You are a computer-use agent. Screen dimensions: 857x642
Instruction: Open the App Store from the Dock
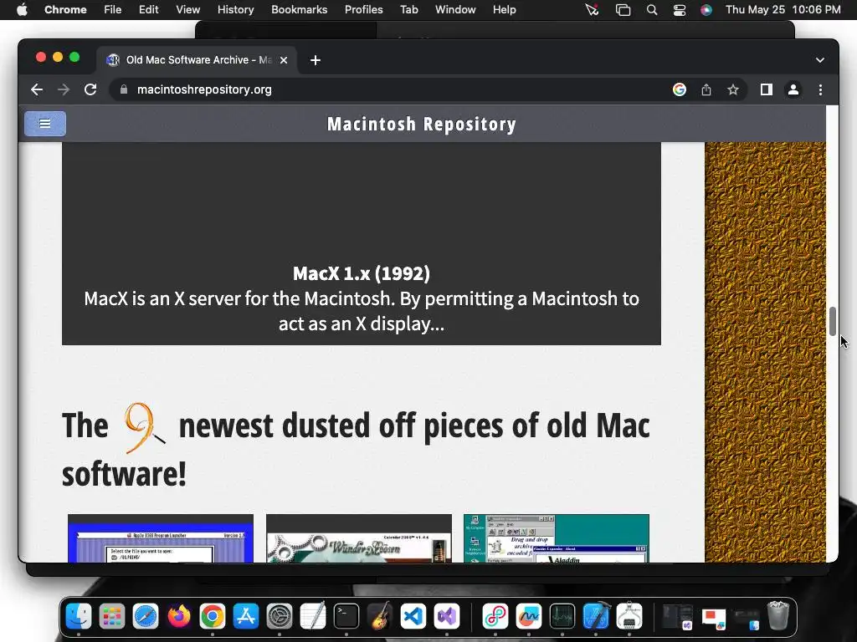(246, 616)
